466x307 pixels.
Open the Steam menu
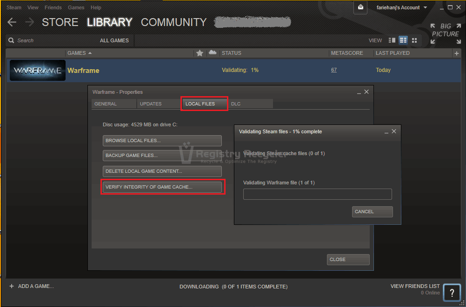13,7
